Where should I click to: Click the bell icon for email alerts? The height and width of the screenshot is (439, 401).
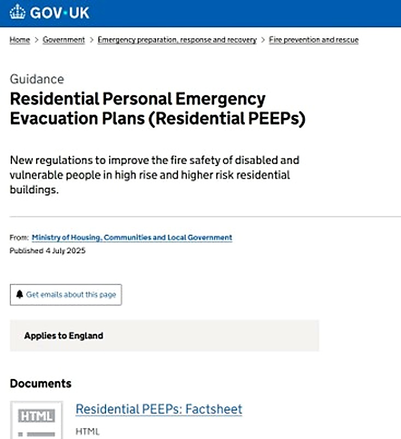(x=20, y=294)
